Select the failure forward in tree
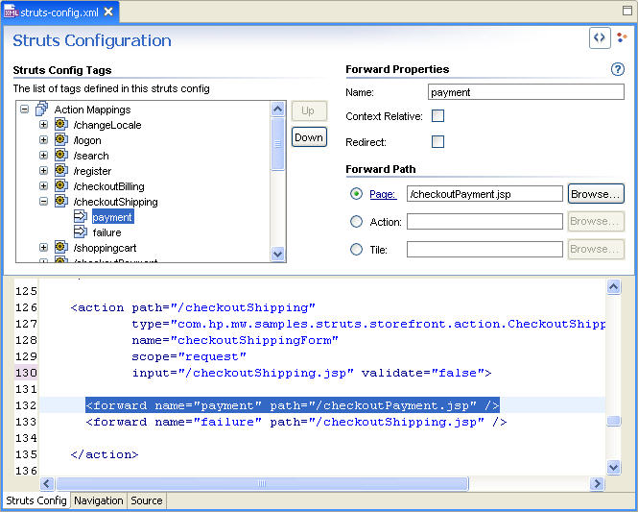Screen dimensions: 638x512 tap(107, 232)
